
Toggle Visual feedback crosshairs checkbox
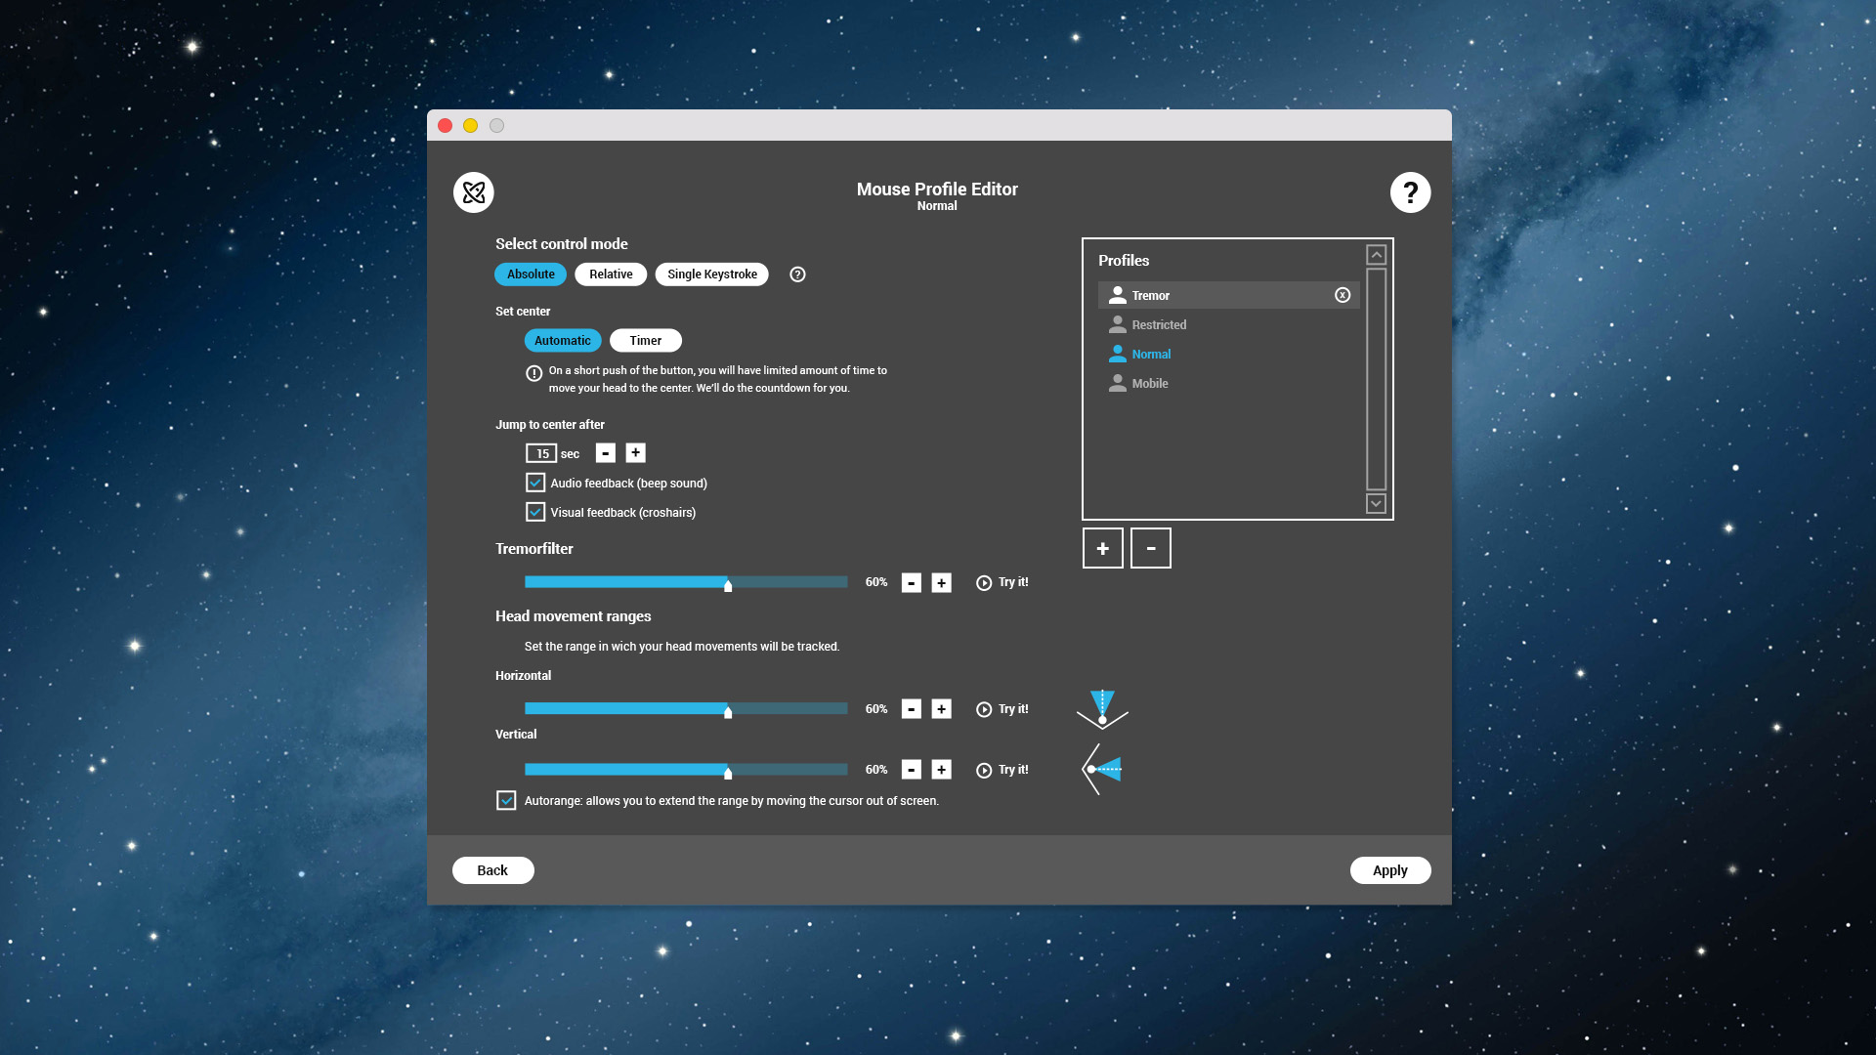pyautogui.click(x=534, y=512)
